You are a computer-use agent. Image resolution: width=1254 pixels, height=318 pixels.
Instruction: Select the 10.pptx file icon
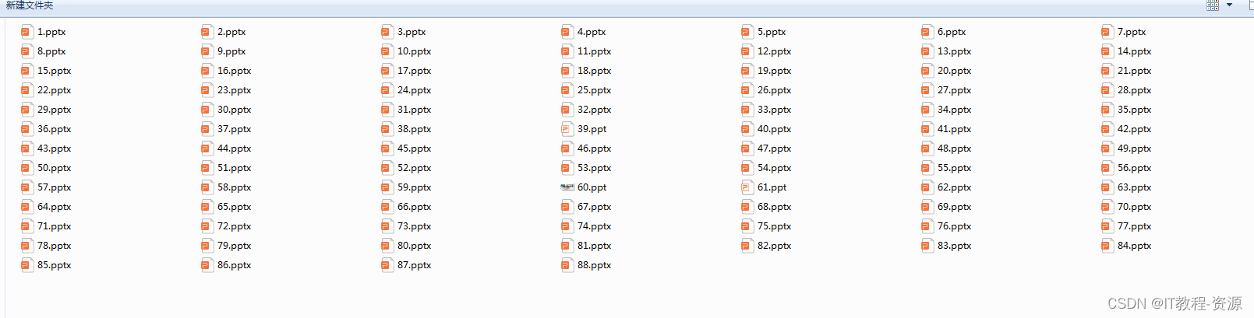[387, 51]
